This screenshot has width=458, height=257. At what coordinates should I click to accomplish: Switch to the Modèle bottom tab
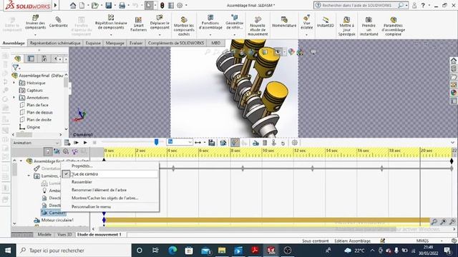pos(44,234)
